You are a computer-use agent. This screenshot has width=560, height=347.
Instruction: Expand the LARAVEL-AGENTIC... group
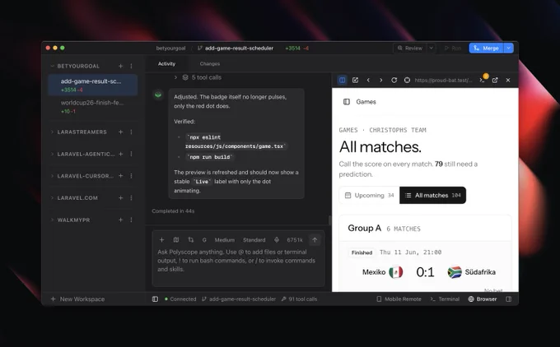(x=53, y=154)
